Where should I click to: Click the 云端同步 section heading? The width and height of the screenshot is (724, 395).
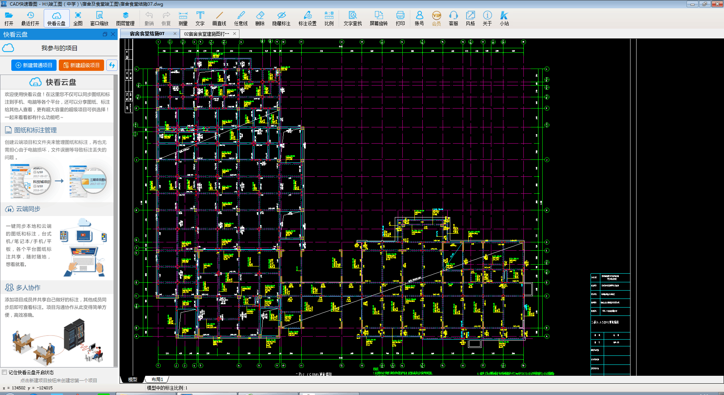[x=28, y=209]
